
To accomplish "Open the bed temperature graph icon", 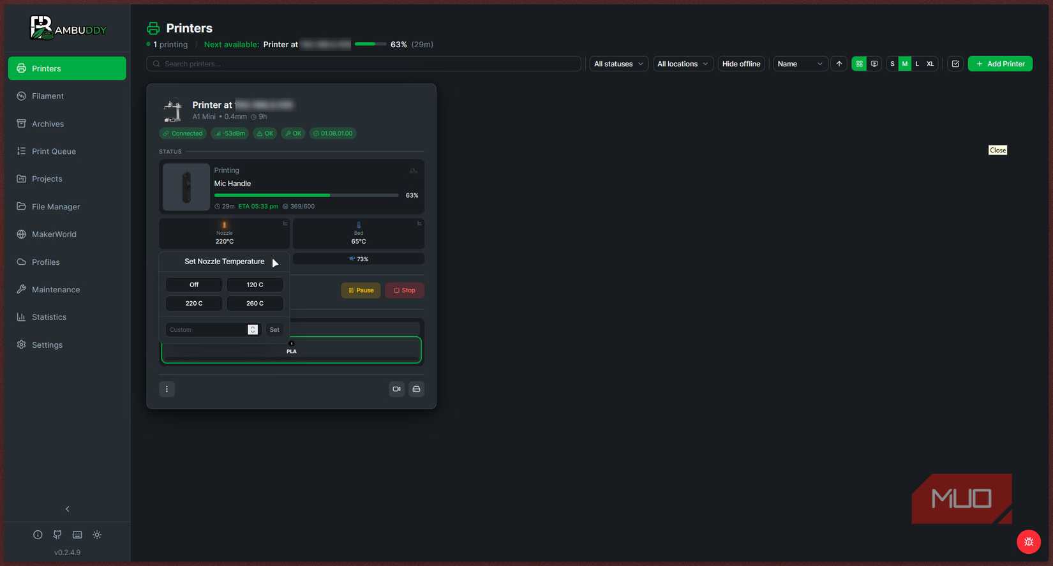I will tap(419, 223).
